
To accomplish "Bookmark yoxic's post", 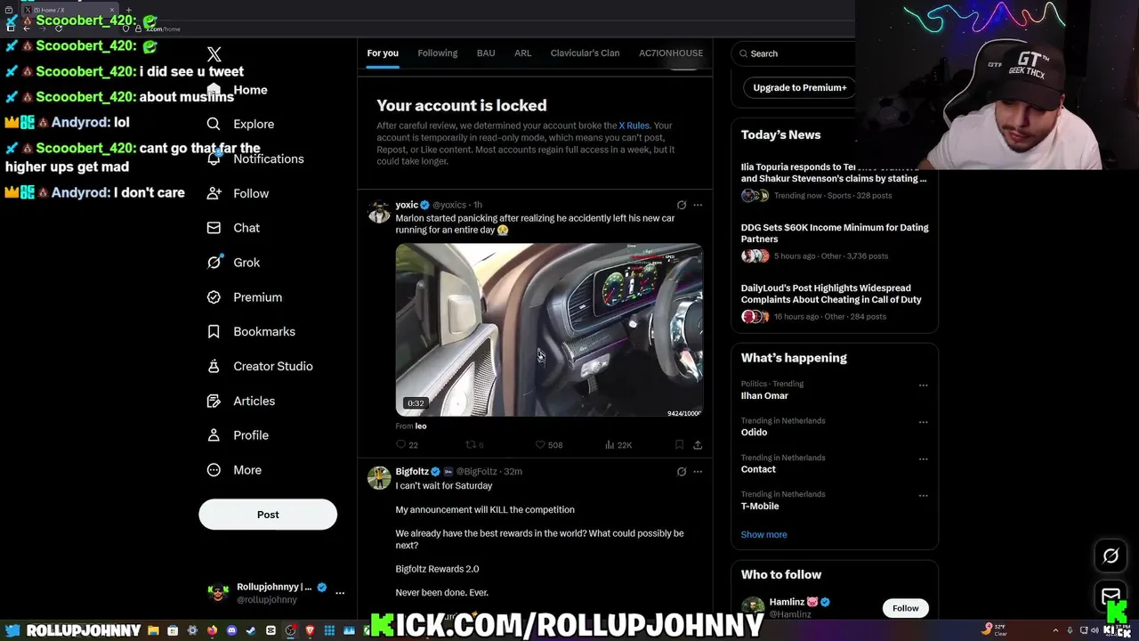I will coord(679,444).
